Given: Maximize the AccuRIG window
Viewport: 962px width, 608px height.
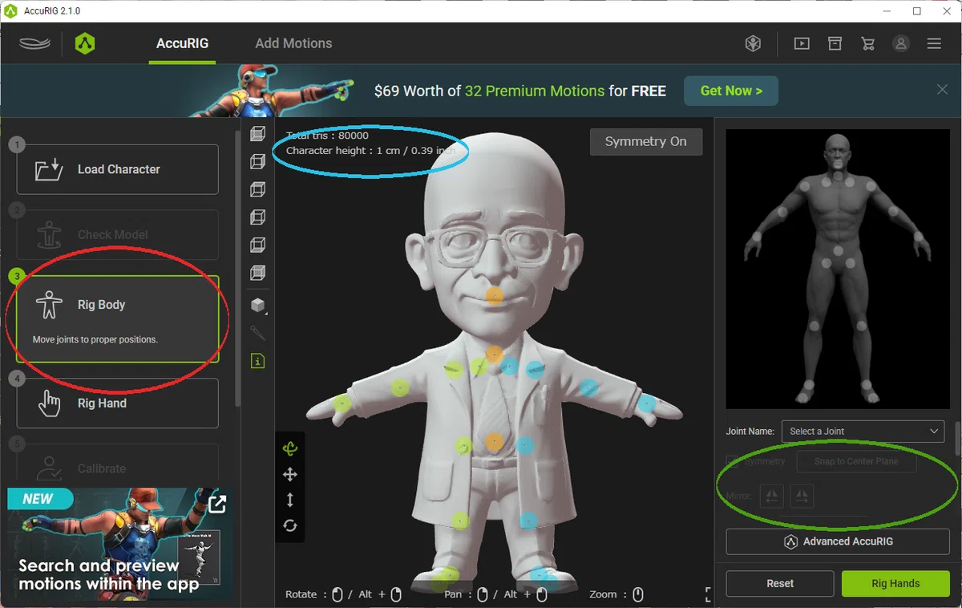Looking at the screenshot, I should 917,11.
